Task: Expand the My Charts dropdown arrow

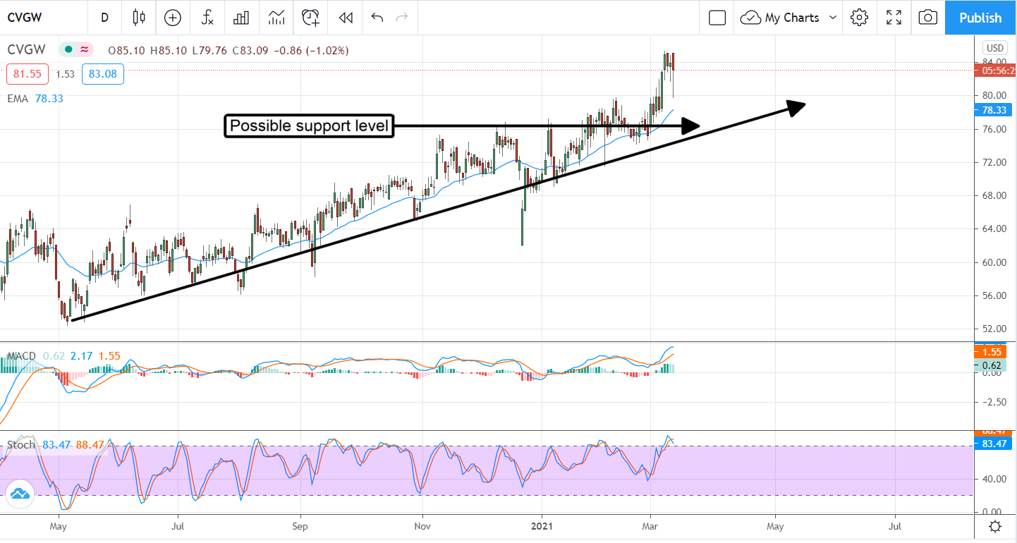Action: pos(833,18)
